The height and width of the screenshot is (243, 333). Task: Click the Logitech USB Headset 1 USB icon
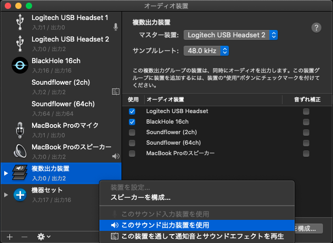tap(20, 22)
